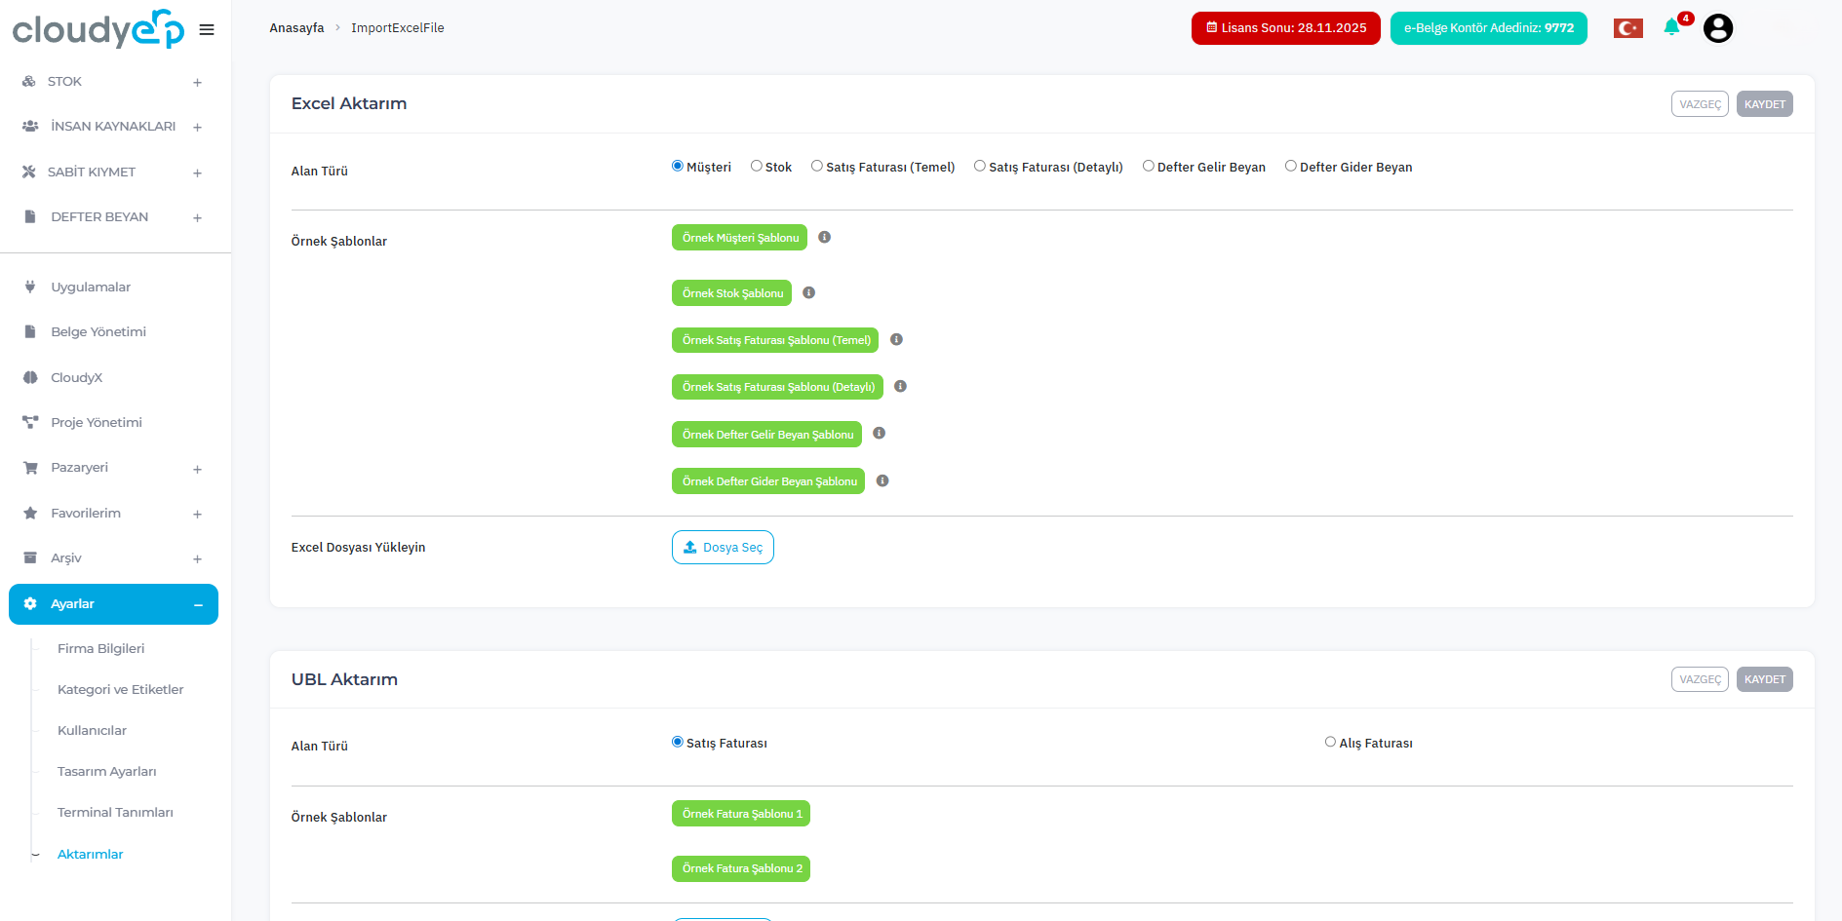Open Firma Bilgileri under Ayarlar
Viewport: 1842px width, 921px height.
tap(100, 648)
